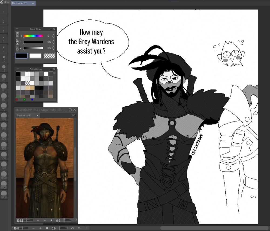Reset main canvas rotation

pyautogui.click(x=86, y=228)
